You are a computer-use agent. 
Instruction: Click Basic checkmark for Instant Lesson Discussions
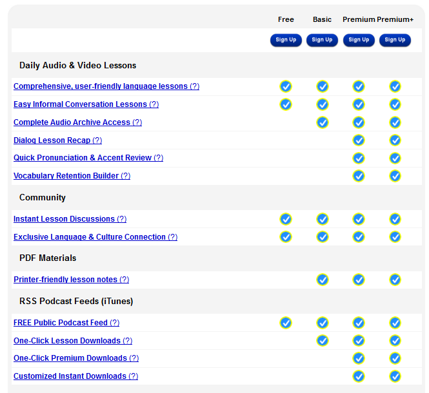(323, 219)
